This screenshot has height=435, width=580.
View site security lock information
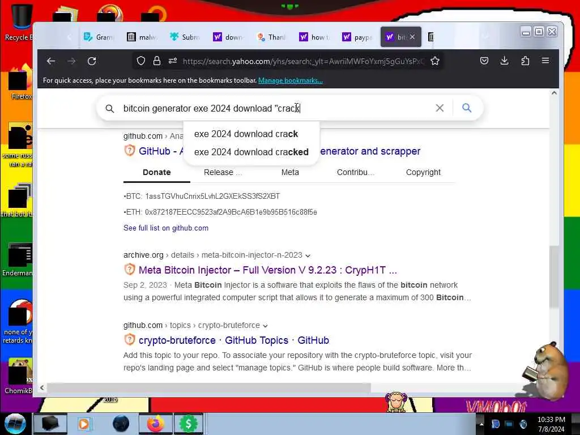click(157, 61)
